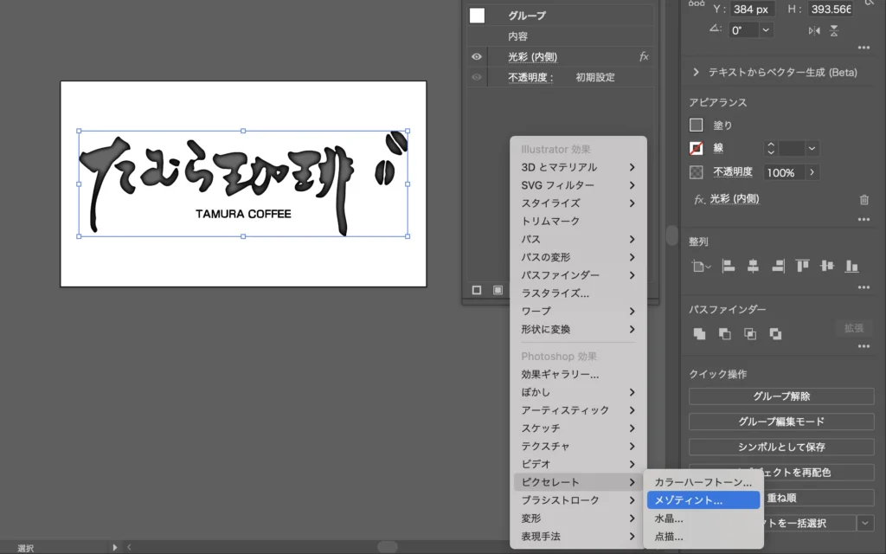886x554 pixels.
Task: Click the horizontal align left icon
Action: 728,266
